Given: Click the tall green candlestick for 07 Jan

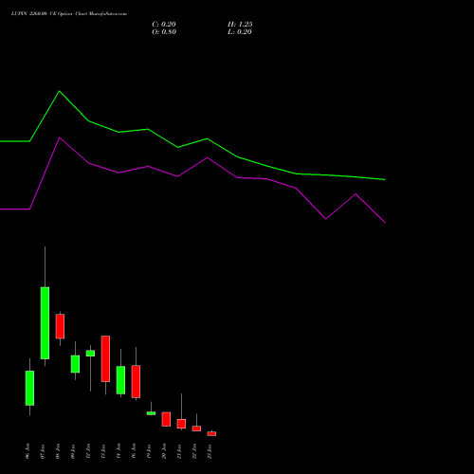Looking at the screenshot, I should [x=45, y=323].
